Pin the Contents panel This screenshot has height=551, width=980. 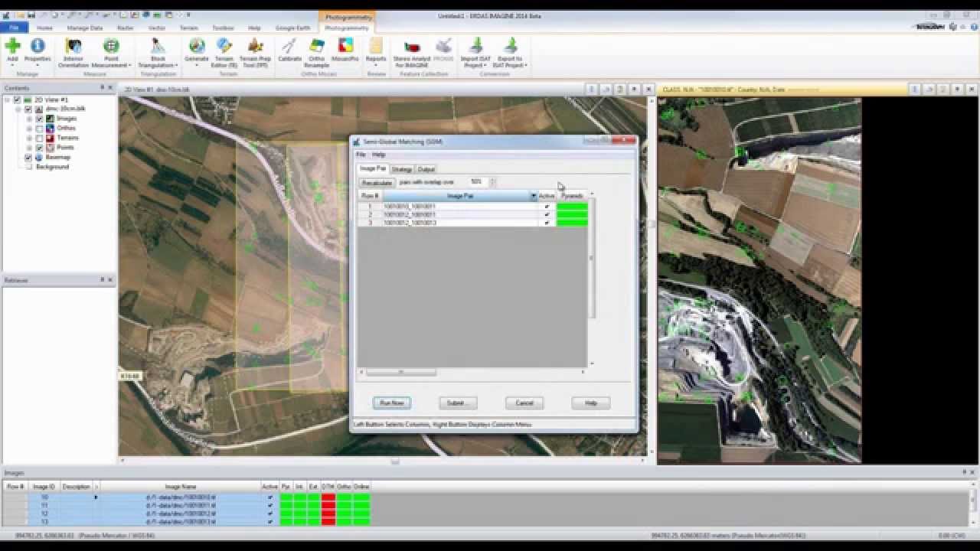102,88
